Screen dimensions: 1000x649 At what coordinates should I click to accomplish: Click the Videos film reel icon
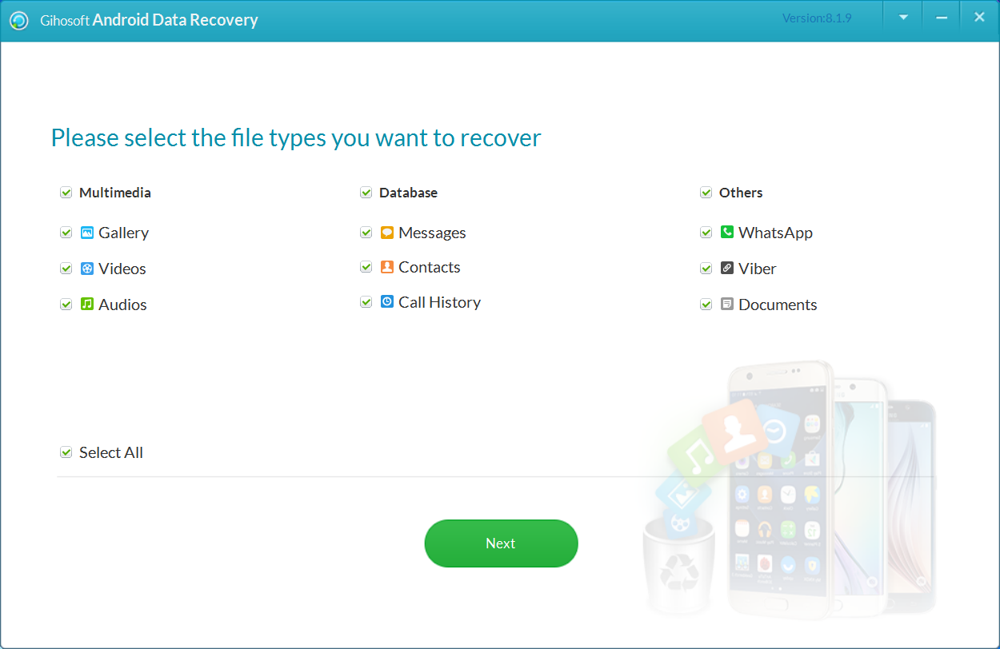point(87,269)
